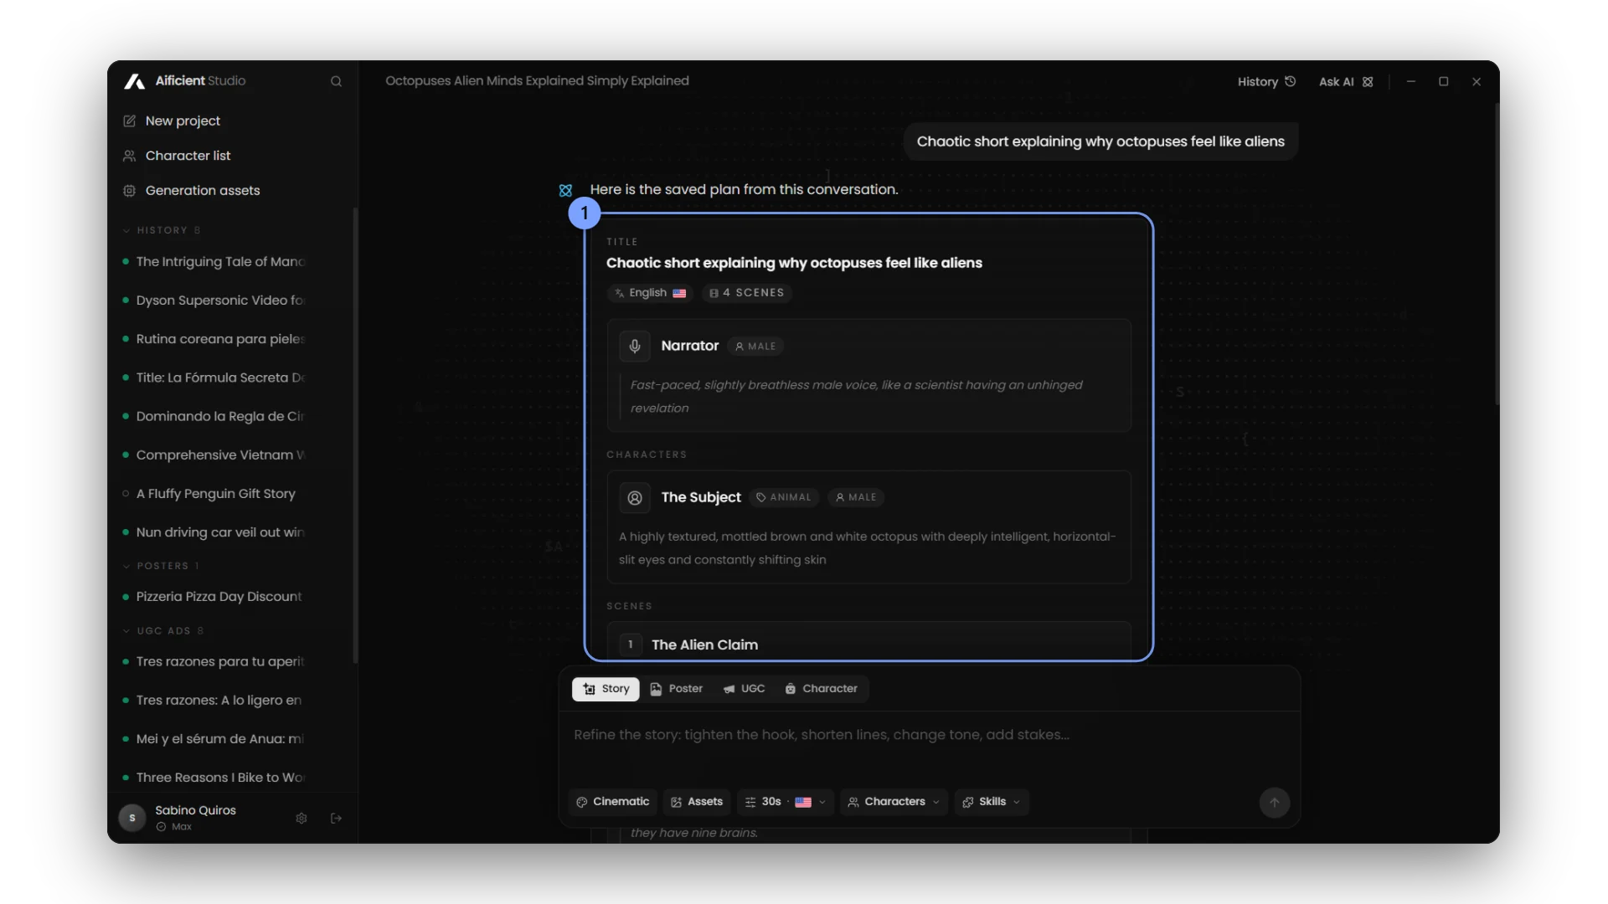1608x904 pixels.
Task: Switch to the UGC tab
Action: click(x=744, y=689)
